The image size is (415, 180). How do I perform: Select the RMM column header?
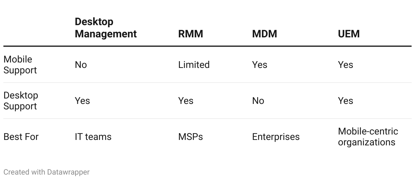[190, 34]
